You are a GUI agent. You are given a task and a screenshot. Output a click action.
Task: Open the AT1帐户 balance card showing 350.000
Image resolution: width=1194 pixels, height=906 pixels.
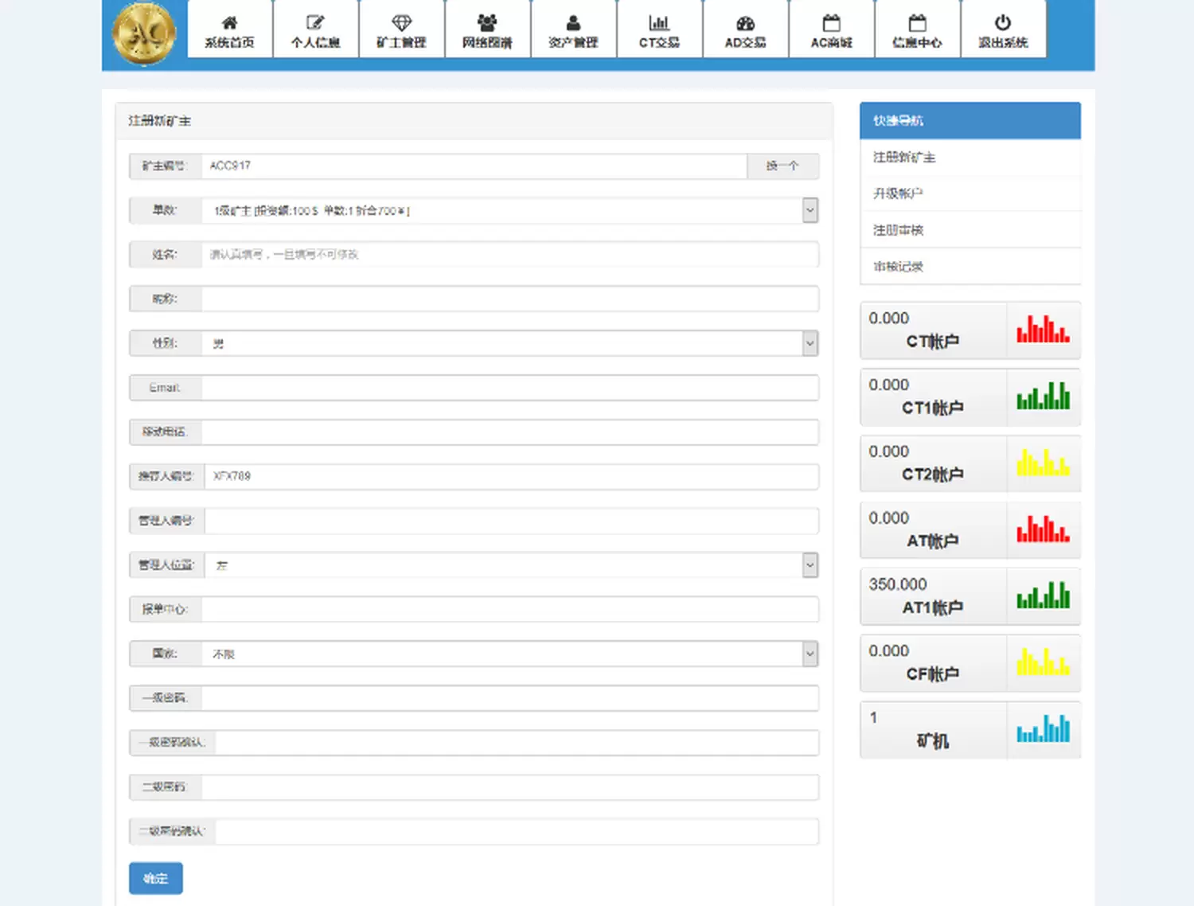[970, 596]
